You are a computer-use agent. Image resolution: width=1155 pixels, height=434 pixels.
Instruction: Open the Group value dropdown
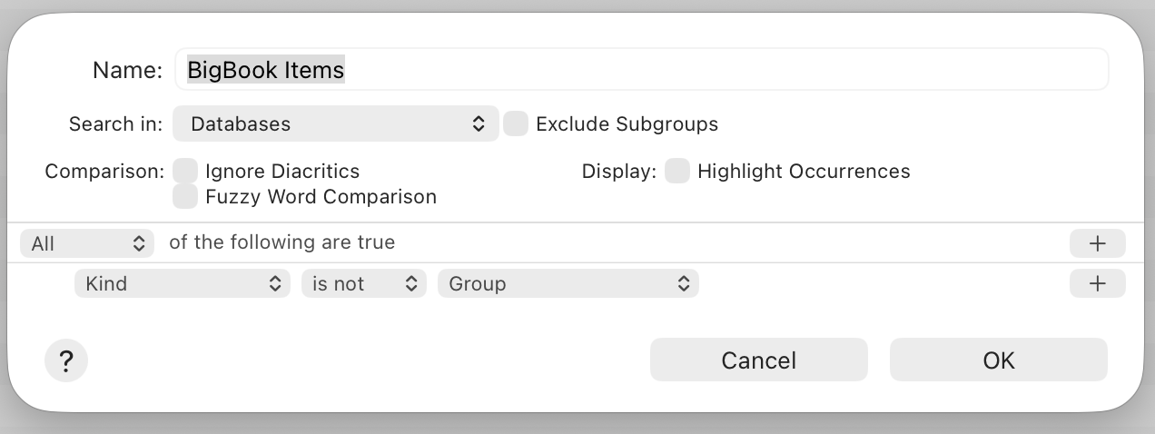(x=568, y=283)
